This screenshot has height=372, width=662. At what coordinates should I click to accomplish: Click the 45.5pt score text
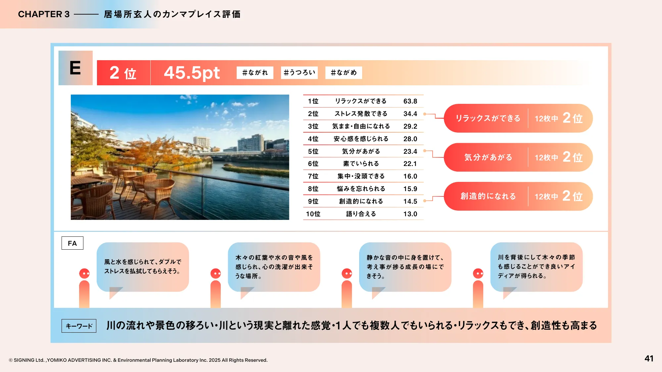click(x=192, y=73)
